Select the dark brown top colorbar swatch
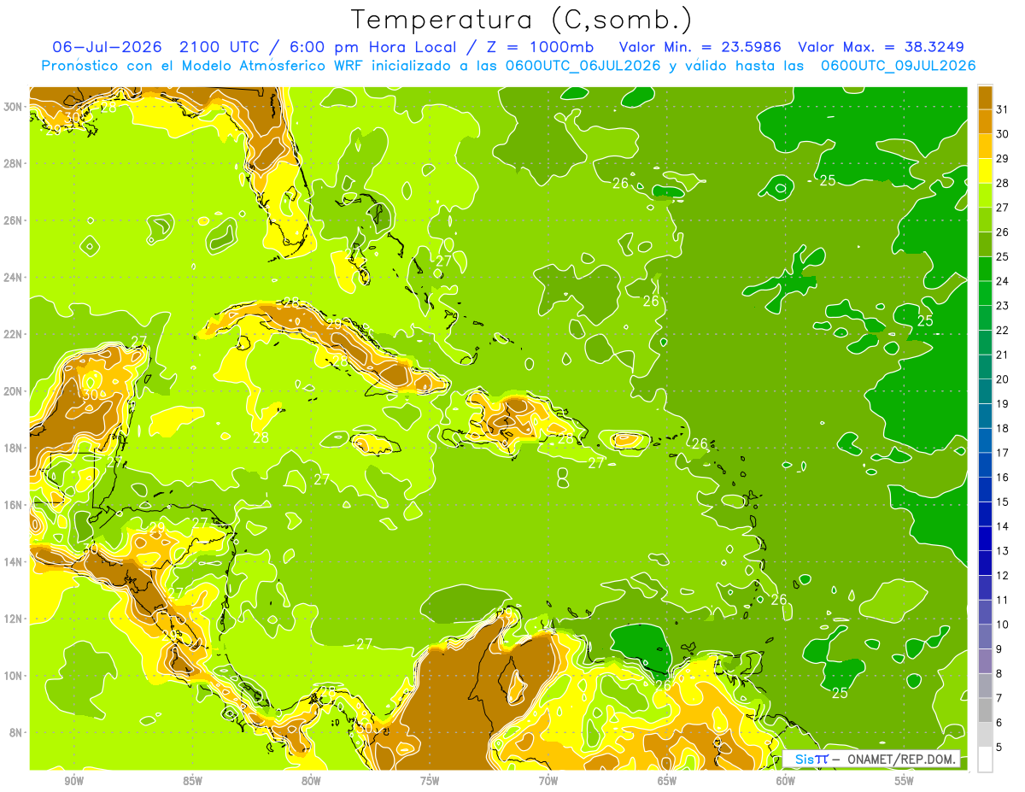Screen dimensions: 1025x792 [x=985, y=97]
